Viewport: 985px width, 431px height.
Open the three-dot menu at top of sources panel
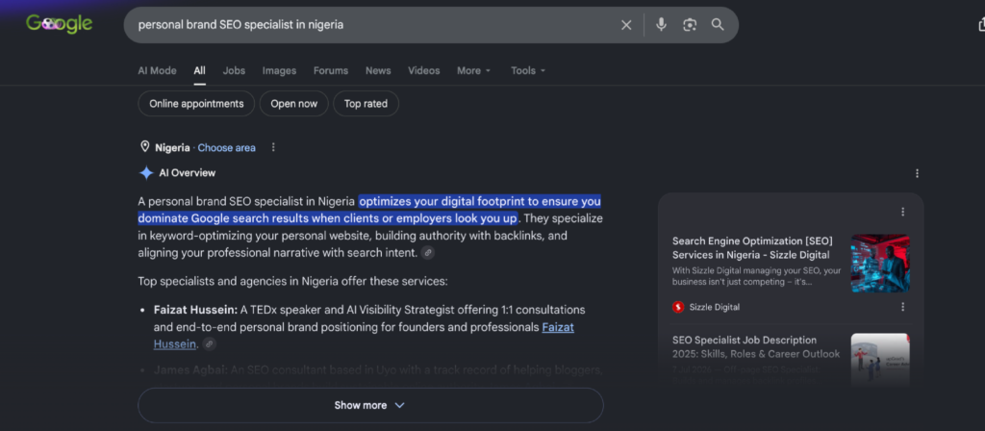click(x=902, y=212)
